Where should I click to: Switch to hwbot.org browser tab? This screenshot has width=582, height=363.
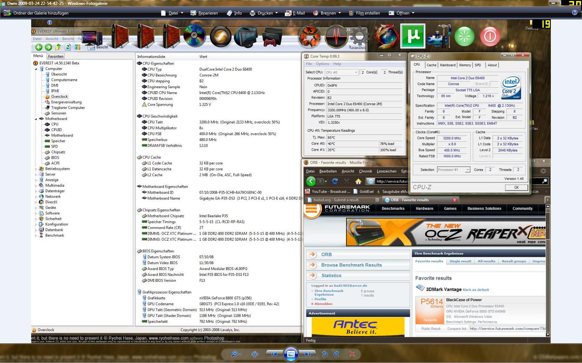[x=342, y=200]
